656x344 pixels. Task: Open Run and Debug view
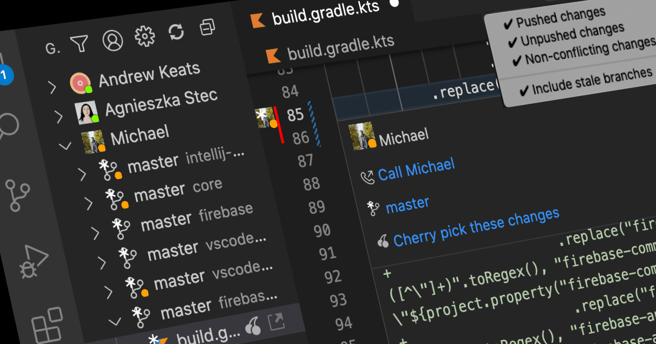(x=33, y=262)
